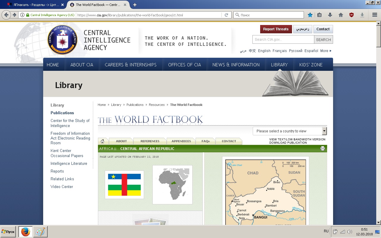Viewport: 381px width, 238px height.
Task: Open Factbook FAQs tab
Action: point(206,141)
